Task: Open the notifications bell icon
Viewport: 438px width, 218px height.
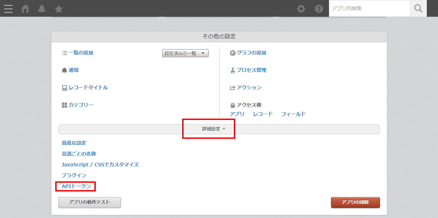Action: tap(42, 9)
